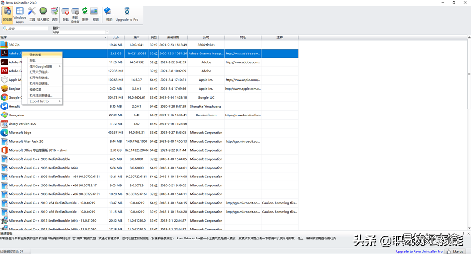Sort by the 公司 company column header
471x254 pixels.
(x=206, y=38)
